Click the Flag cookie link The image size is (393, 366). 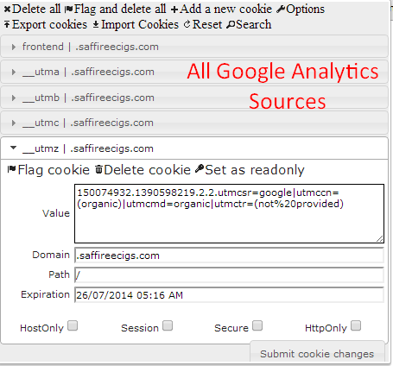[48, 170]
